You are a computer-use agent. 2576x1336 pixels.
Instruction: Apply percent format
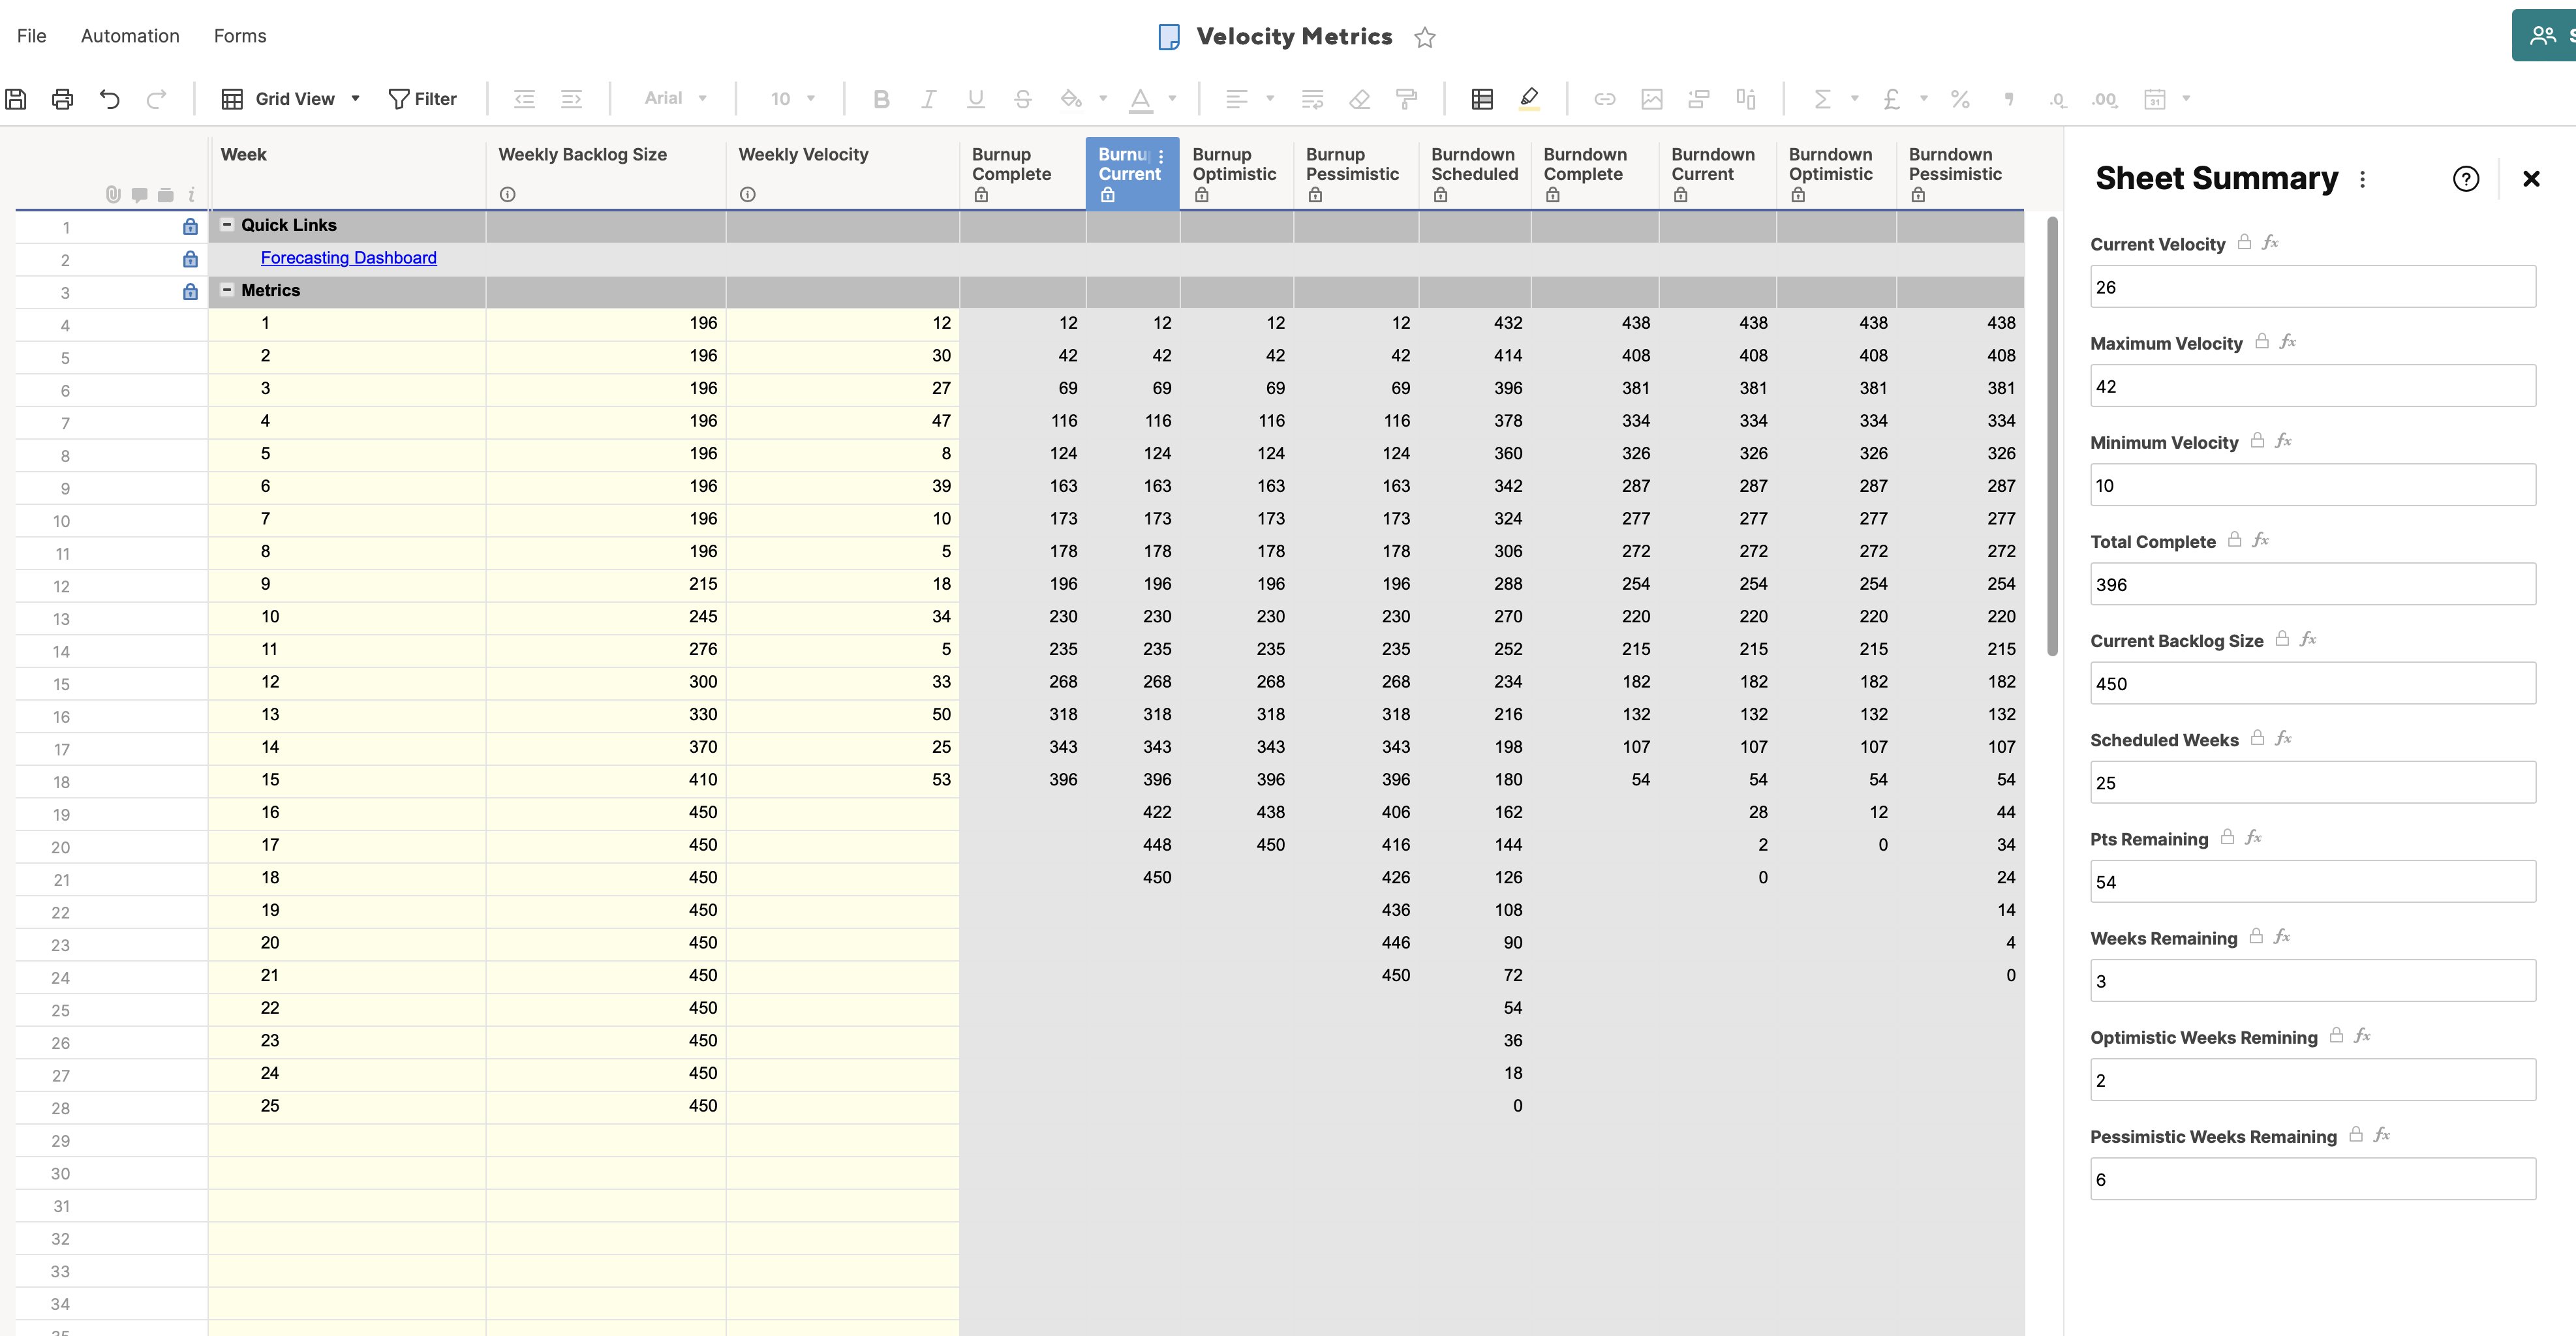(1960, 99)
